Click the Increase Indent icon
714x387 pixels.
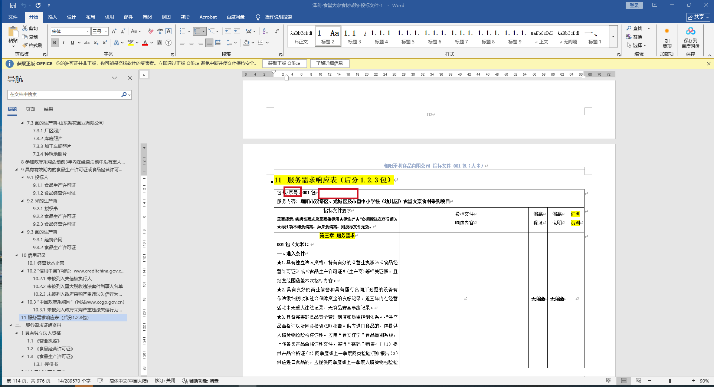pyautogui.click(x=237, y=32)
